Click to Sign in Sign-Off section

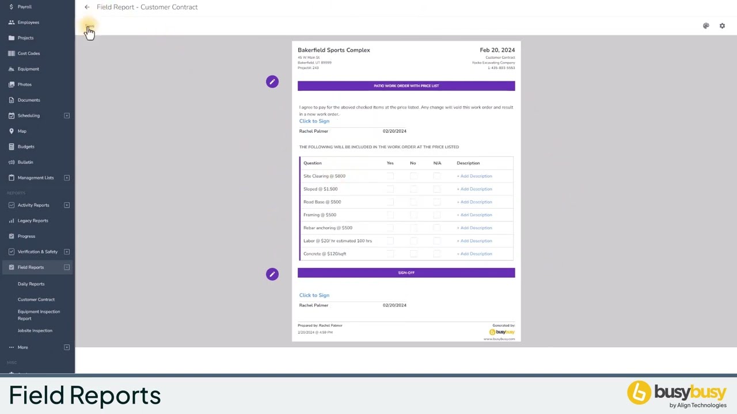[314, 296]
